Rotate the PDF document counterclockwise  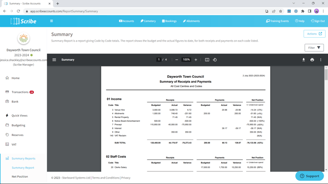pyautogui.click(x=215, y=60)
